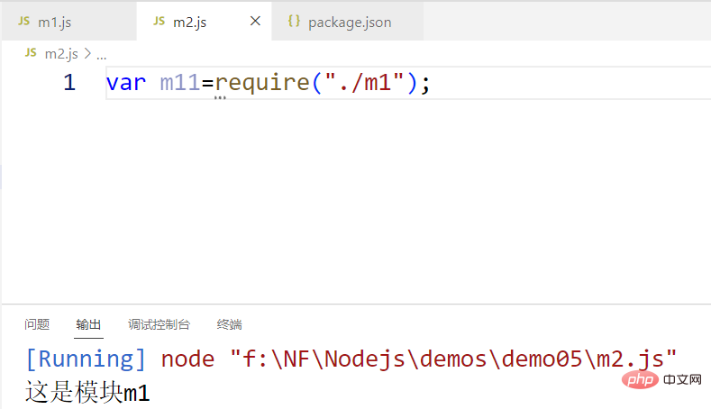
Task: Click m2.js in the breadcrumb path
Action: 61,54
